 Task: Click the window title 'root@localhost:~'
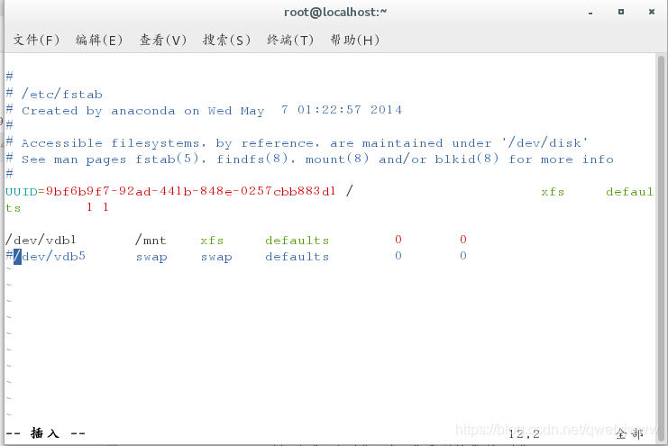(x=335, y=12)
